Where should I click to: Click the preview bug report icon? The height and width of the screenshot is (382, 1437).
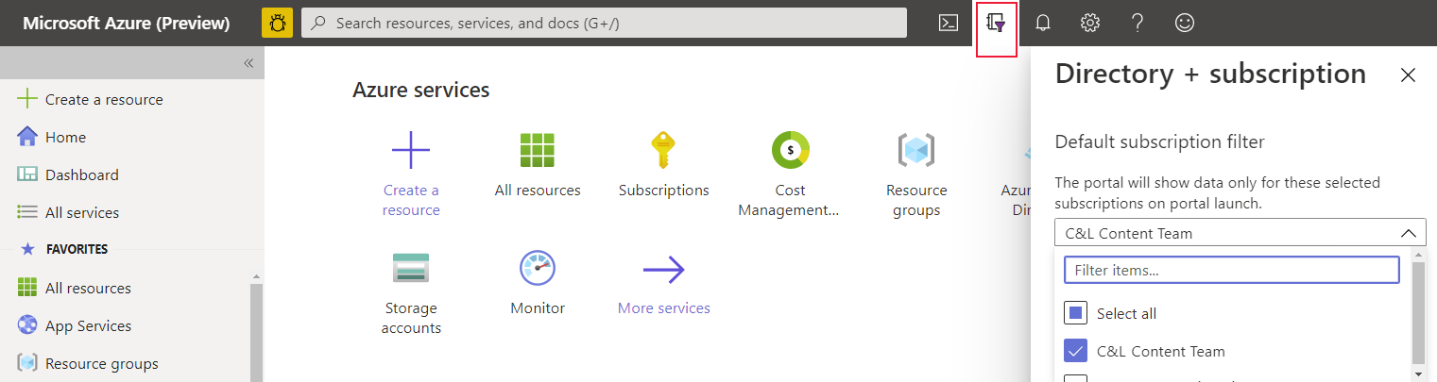click(x=277, y=23)
